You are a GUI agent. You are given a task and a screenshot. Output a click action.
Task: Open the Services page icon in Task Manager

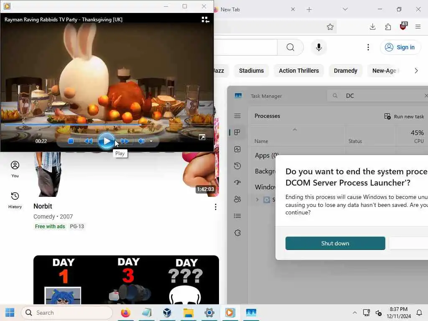click(237, 233)
